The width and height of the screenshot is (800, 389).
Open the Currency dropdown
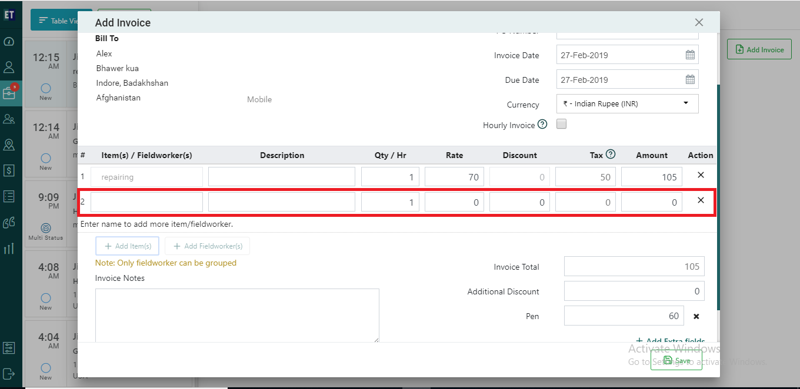point(628,103)
